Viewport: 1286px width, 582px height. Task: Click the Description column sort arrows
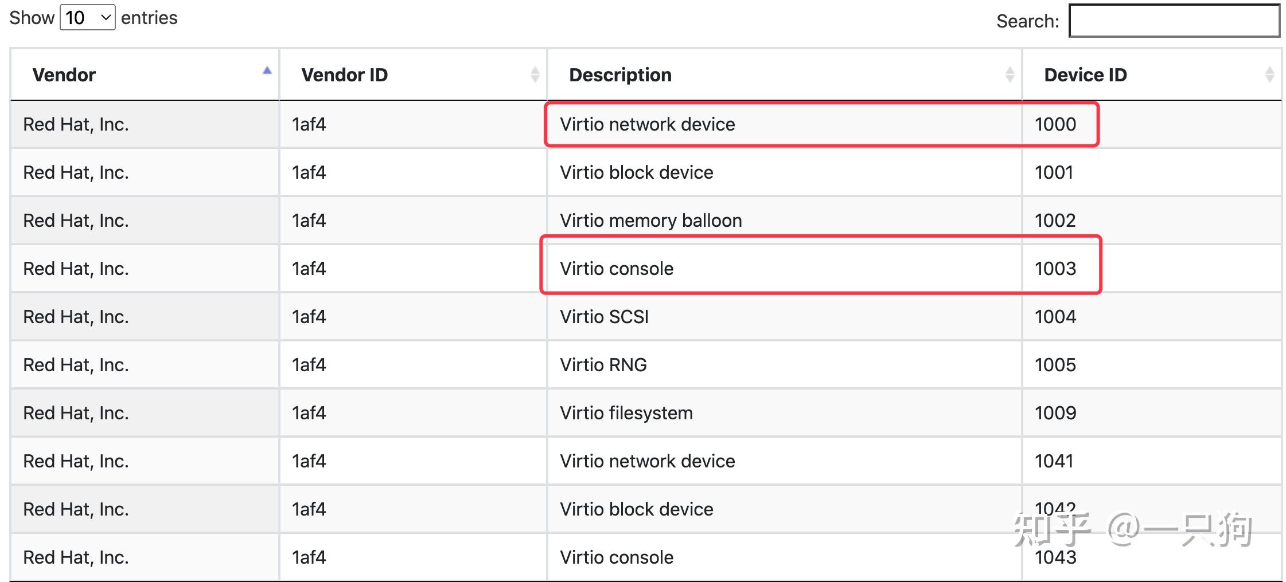click(x=1010, y=74)
